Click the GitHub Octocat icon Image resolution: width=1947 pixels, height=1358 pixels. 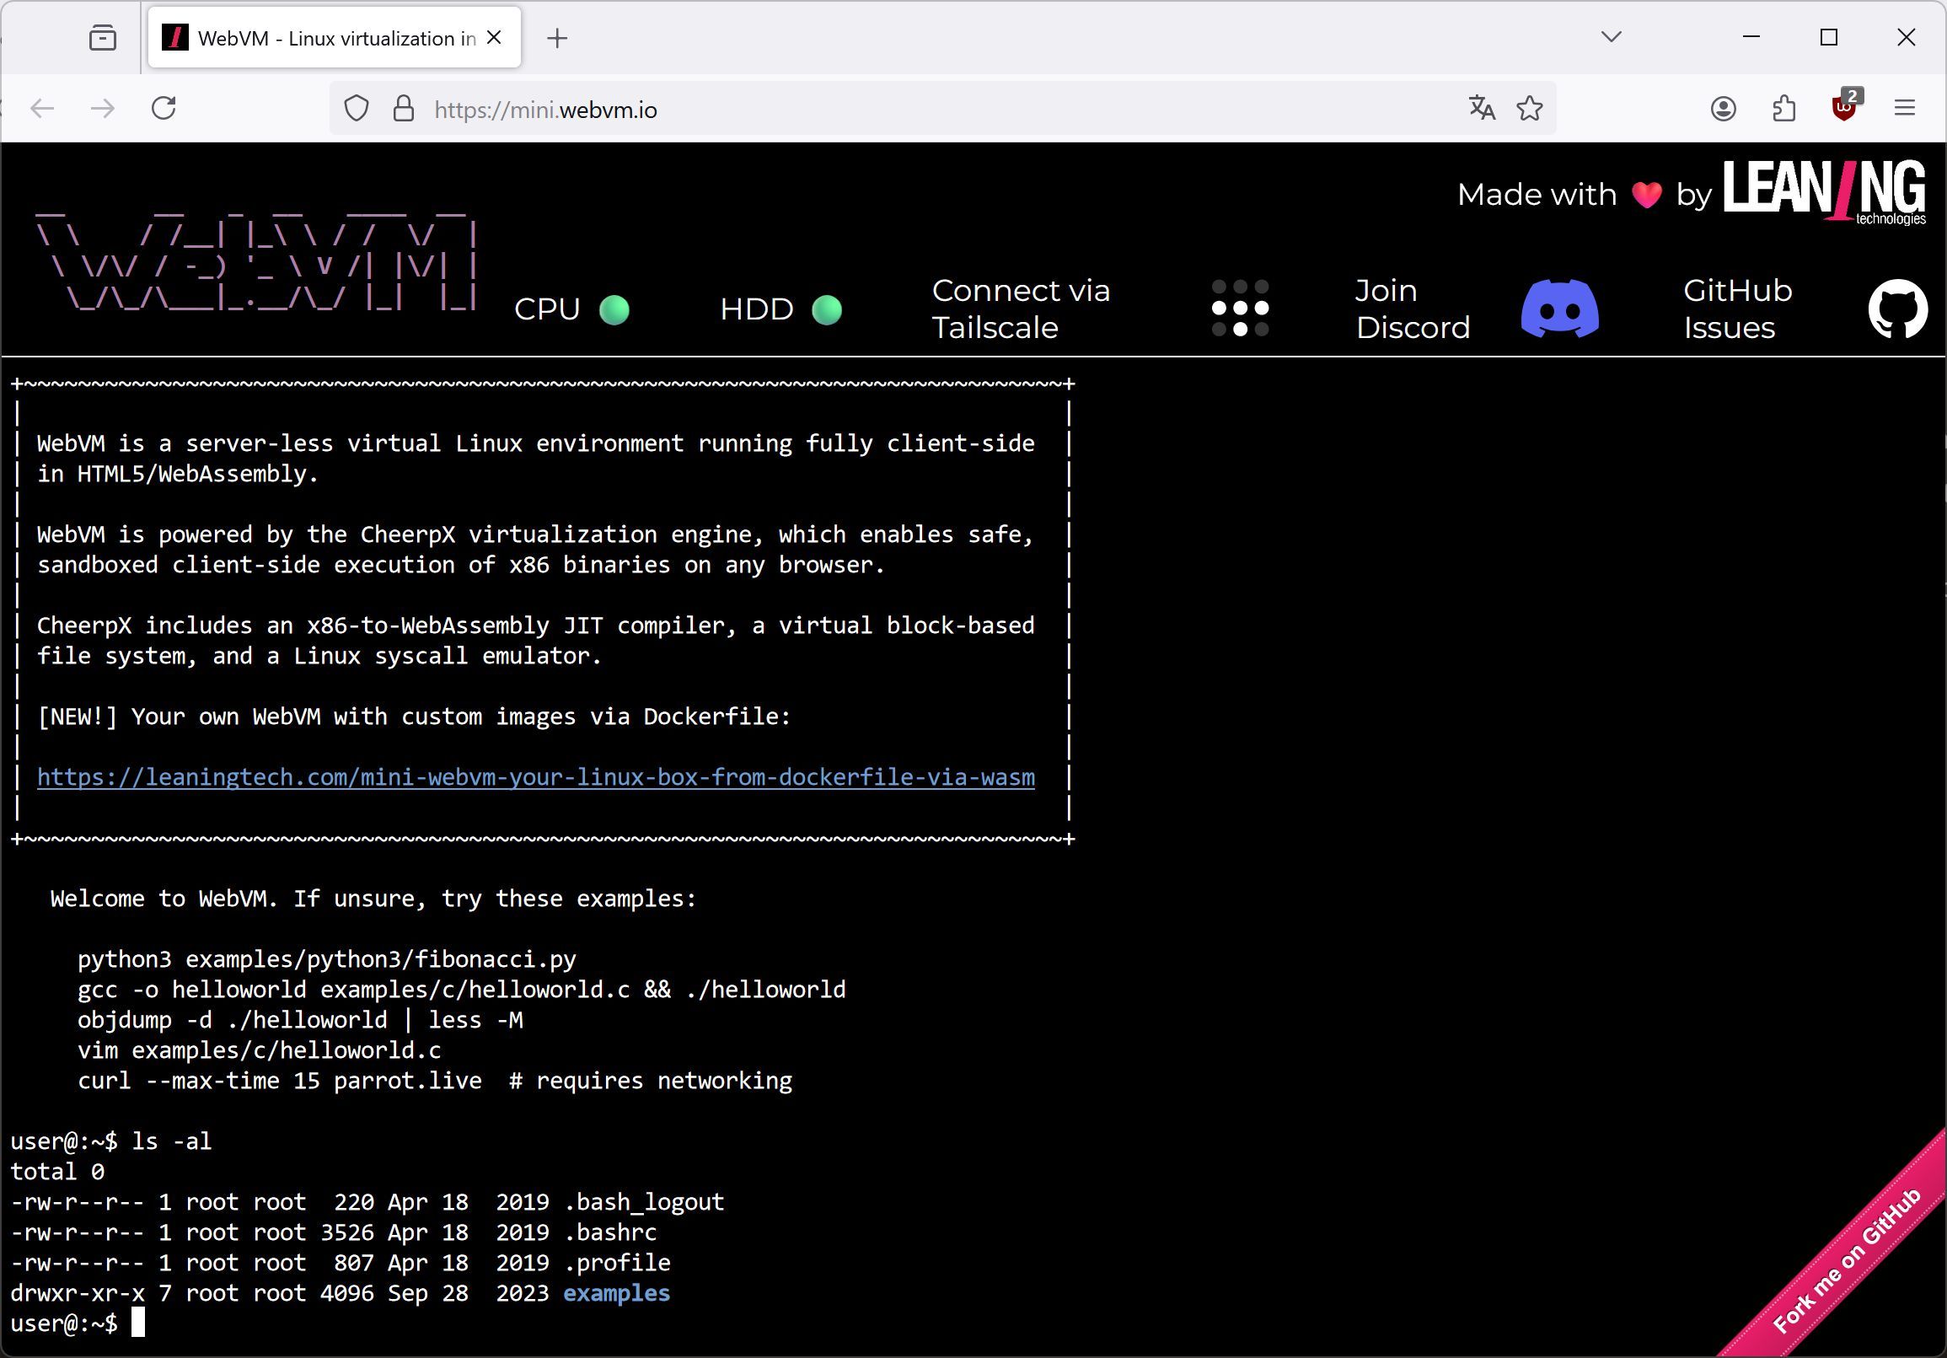click(x=1898, y=309)
